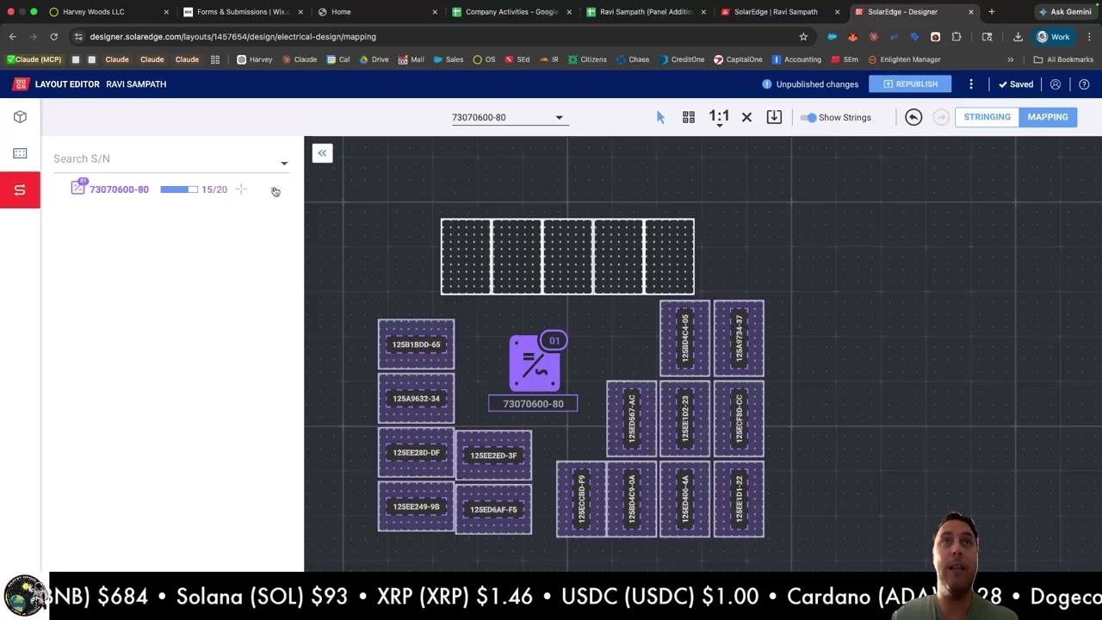Screen dimensions: 1102x620
Task: Switch to the MAPPING tab
Action: click(x=1048, y=117)
